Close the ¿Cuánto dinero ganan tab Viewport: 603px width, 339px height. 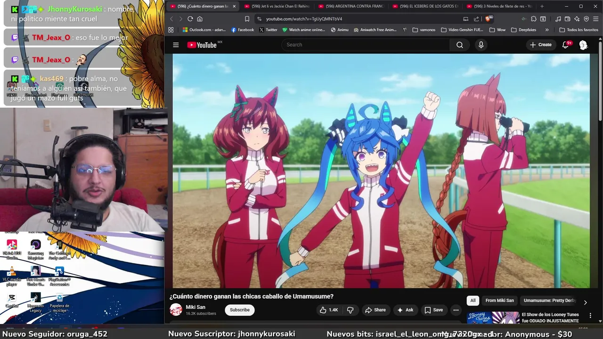click(x=234, y=6)
